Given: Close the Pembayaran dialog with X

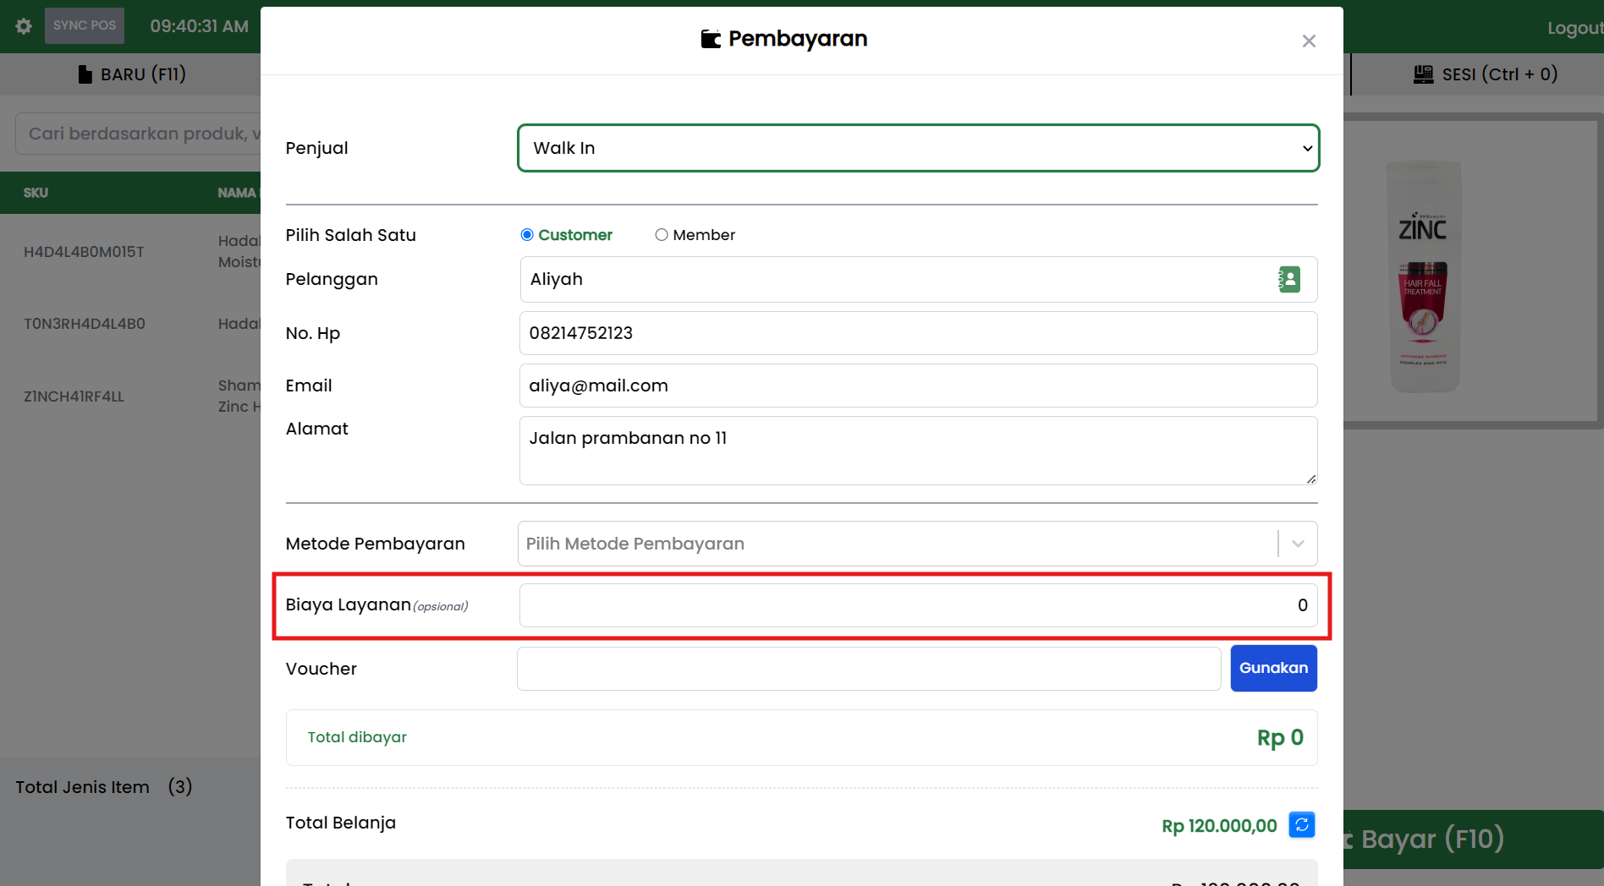Looking at the screenshot, I should click(x=1308, y=41).
